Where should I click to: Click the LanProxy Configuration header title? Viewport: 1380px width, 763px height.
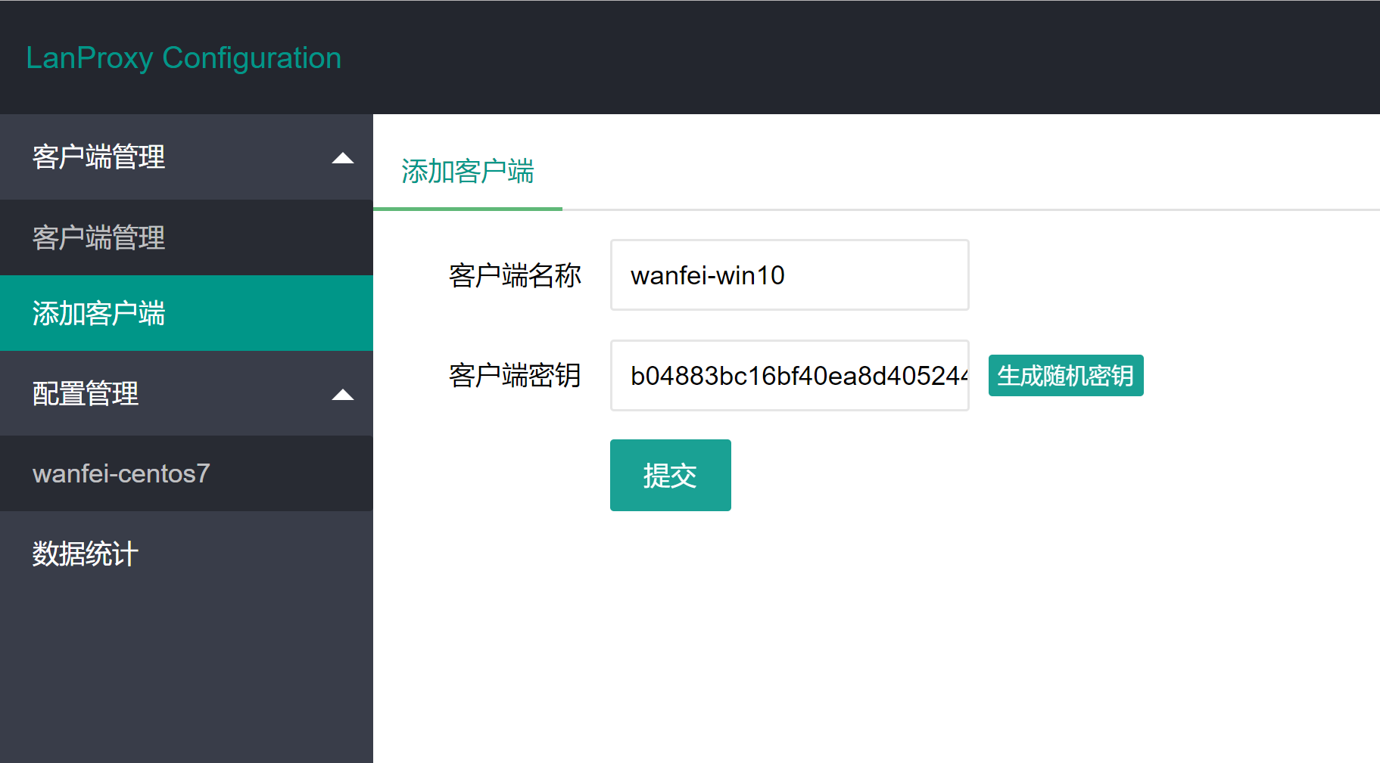click(183, 57)
